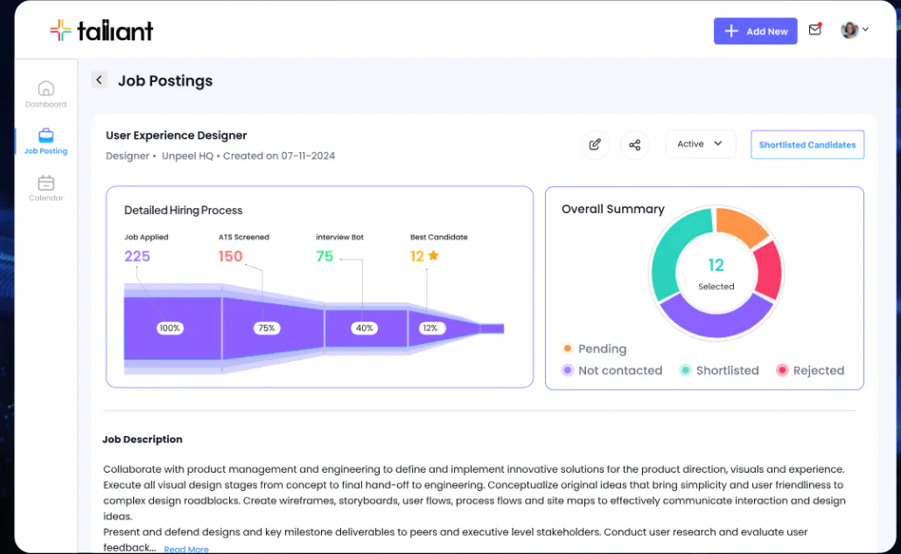Screen dimensions: 901x554
Task: Click the Not contacted legend item
Action: point(612,370)
